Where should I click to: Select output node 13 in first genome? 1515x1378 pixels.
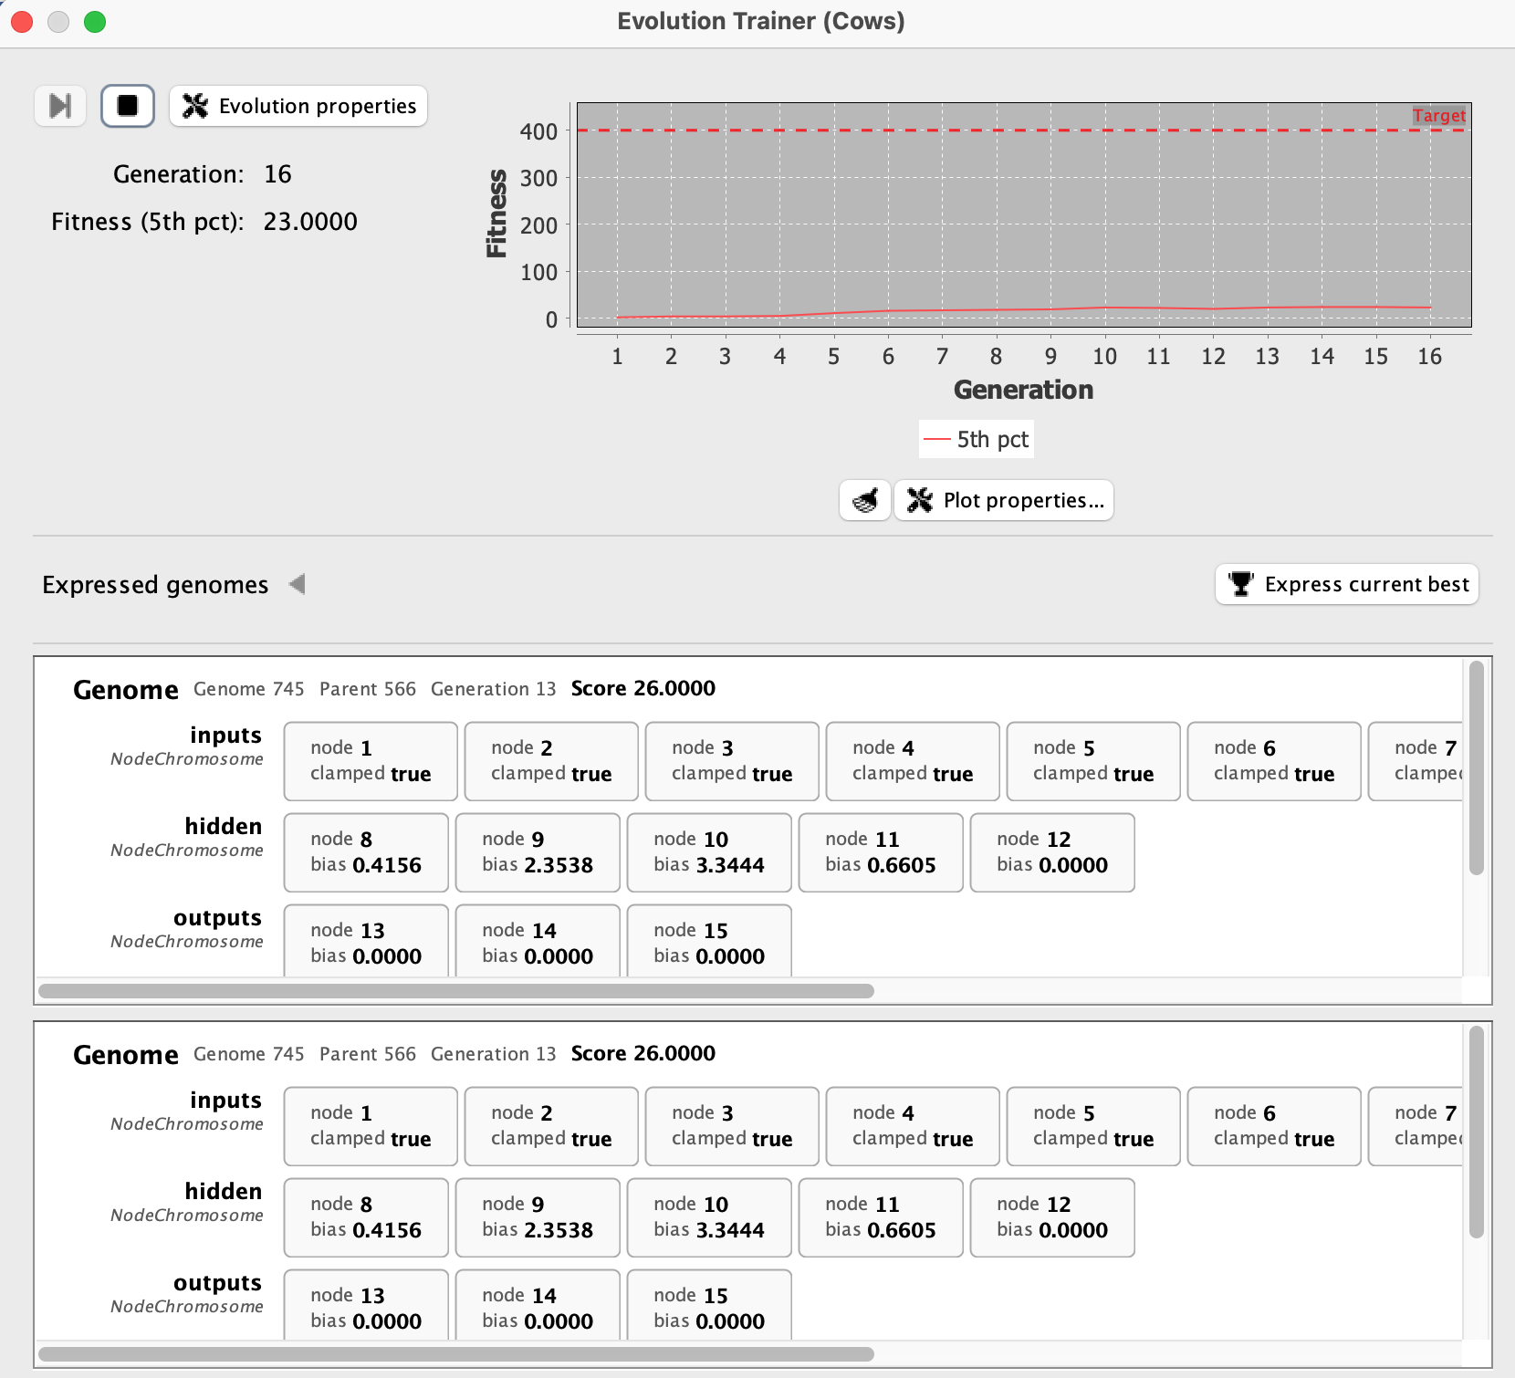(366, 941)
